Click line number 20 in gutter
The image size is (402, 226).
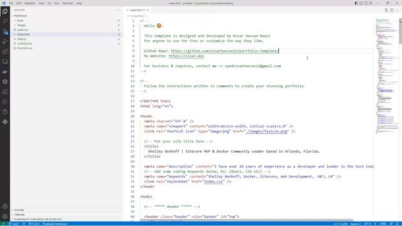pos(133,116)
